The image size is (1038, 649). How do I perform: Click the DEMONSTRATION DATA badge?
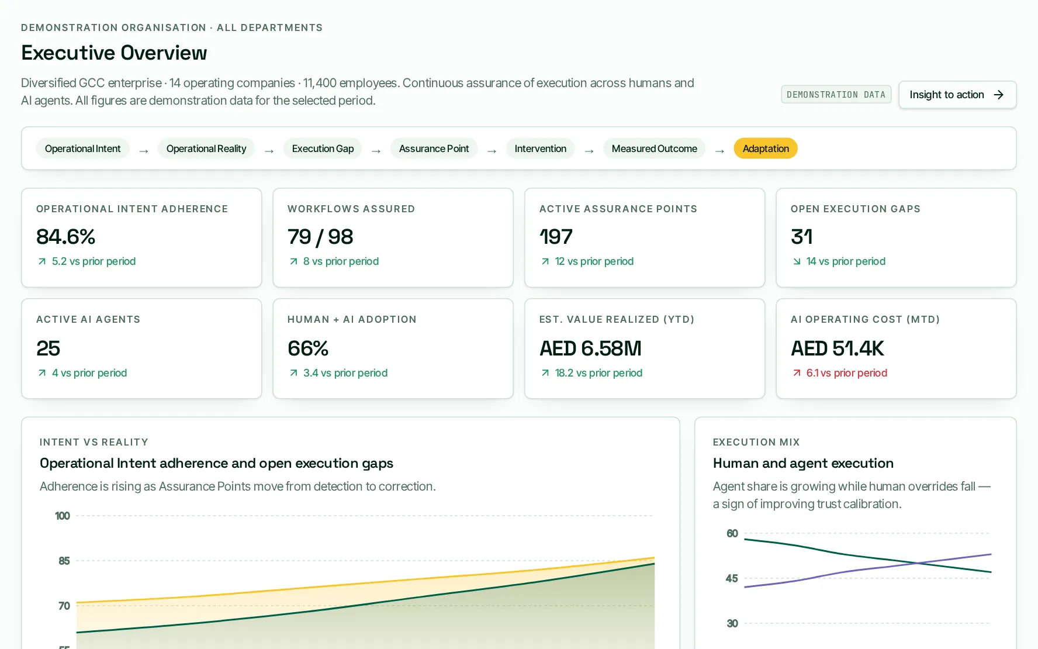pos(836,95)
